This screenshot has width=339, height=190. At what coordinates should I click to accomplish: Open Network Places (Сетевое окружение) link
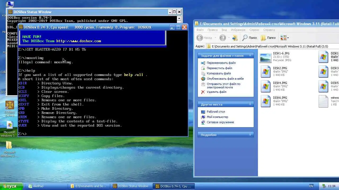point(220,122)
